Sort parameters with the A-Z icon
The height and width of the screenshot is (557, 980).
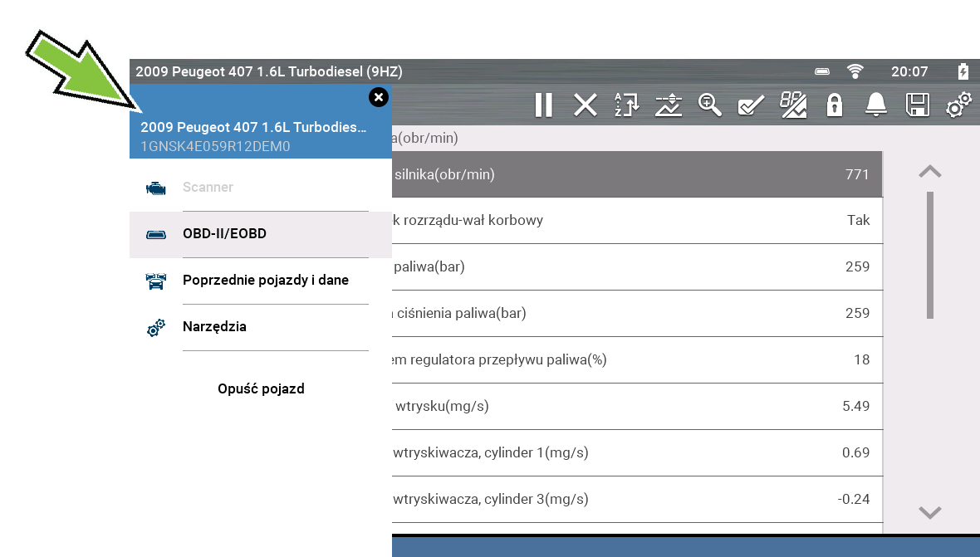coord(627,105)
